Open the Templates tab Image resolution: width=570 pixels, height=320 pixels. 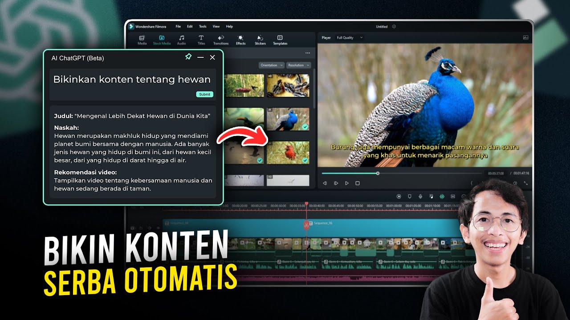click(x=280, y=40)
